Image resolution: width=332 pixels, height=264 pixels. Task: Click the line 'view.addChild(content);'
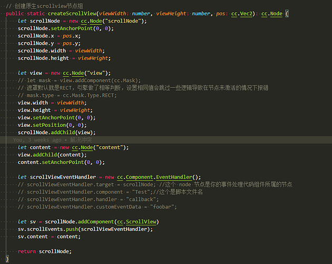click(52, 155)
